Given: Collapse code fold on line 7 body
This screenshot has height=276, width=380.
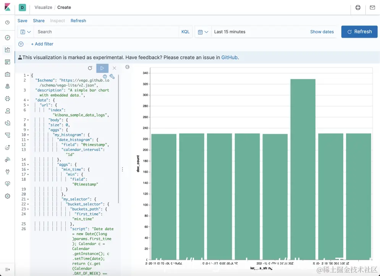Looking at the screenshot, I should pos(28,120).
